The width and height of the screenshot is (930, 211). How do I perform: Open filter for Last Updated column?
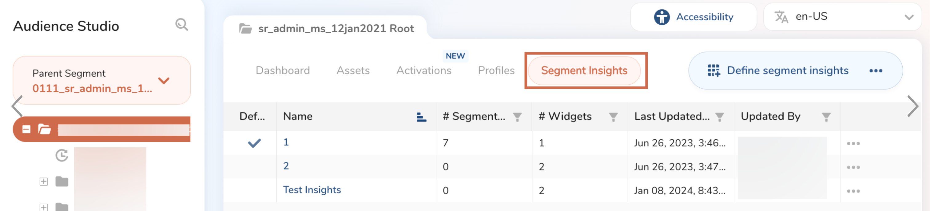tap(719, 117)
